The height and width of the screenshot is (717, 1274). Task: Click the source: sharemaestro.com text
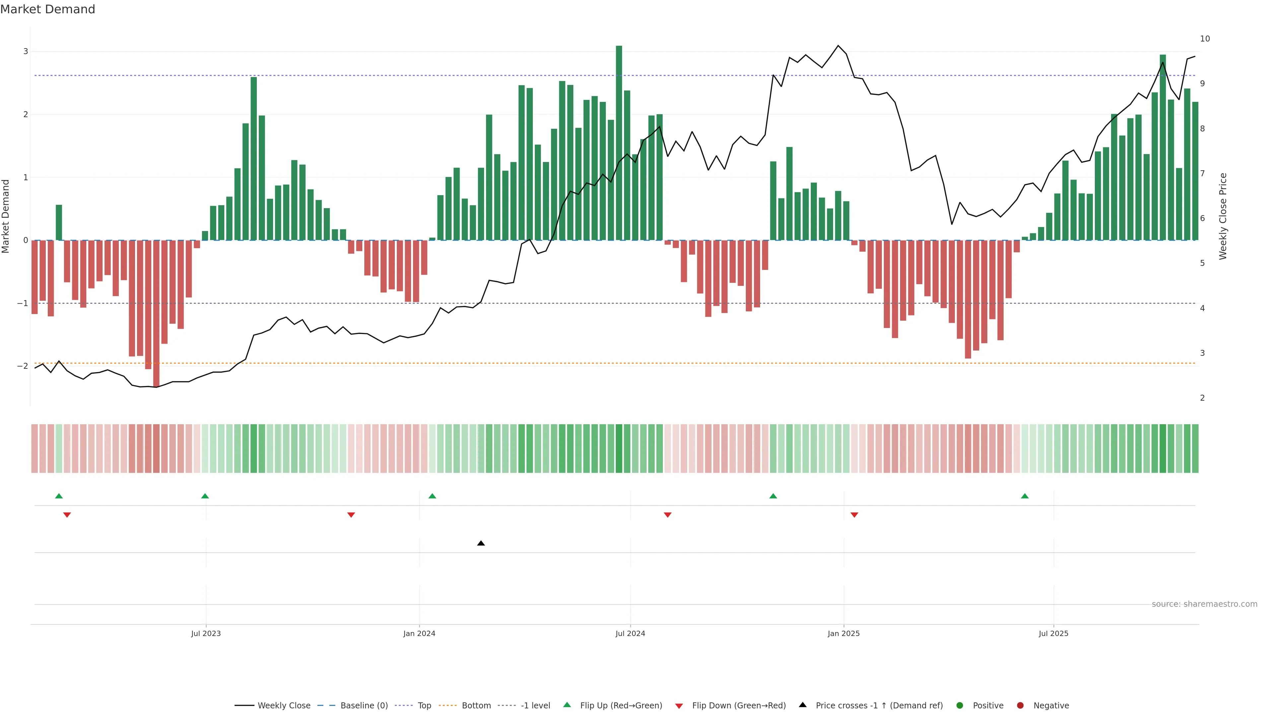[1204, 604]
